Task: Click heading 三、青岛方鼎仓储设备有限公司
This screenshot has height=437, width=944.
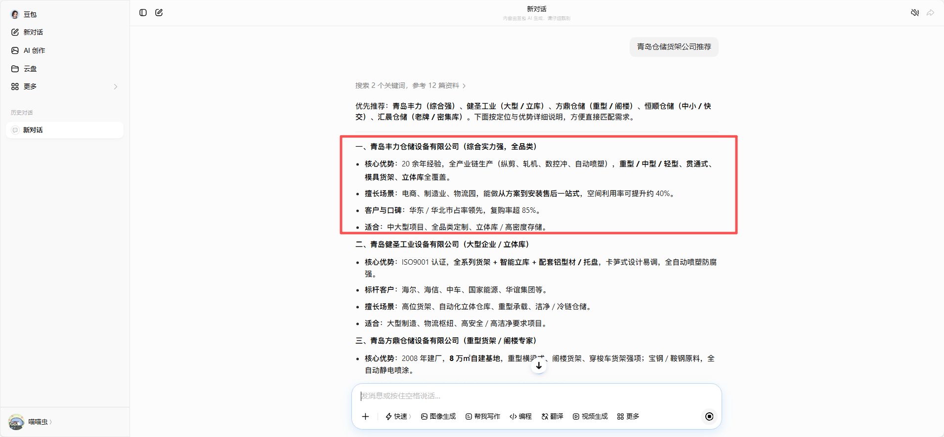Action: pyautogui.click(x=446, y=341)
